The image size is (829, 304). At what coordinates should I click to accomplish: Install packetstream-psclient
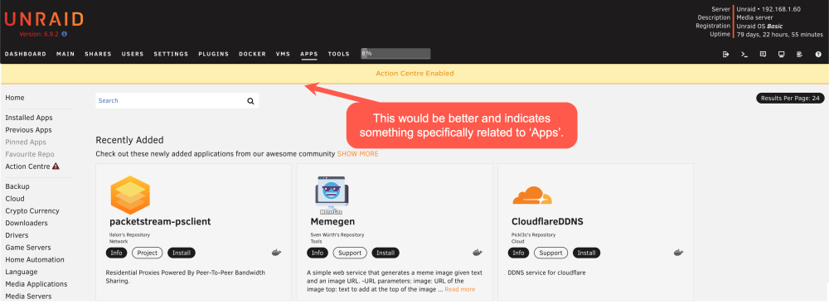[x=182, y=253]
